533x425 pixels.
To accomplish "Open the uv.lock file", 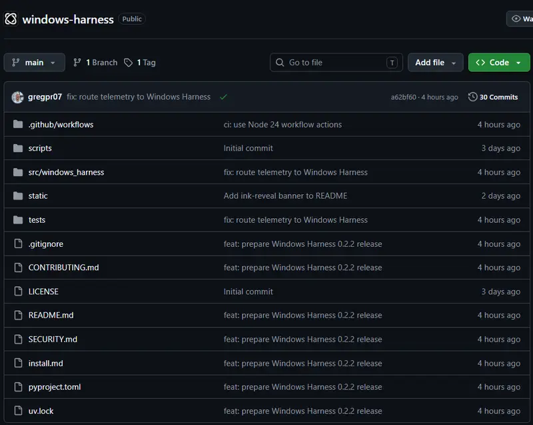I will coord(41,411).
